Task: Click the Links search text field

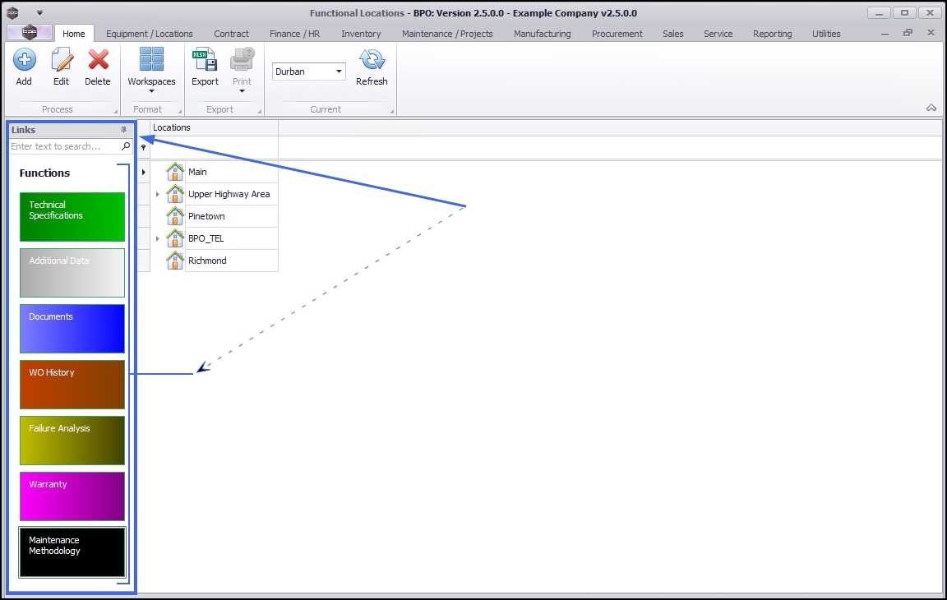Action: coord(65,146)
